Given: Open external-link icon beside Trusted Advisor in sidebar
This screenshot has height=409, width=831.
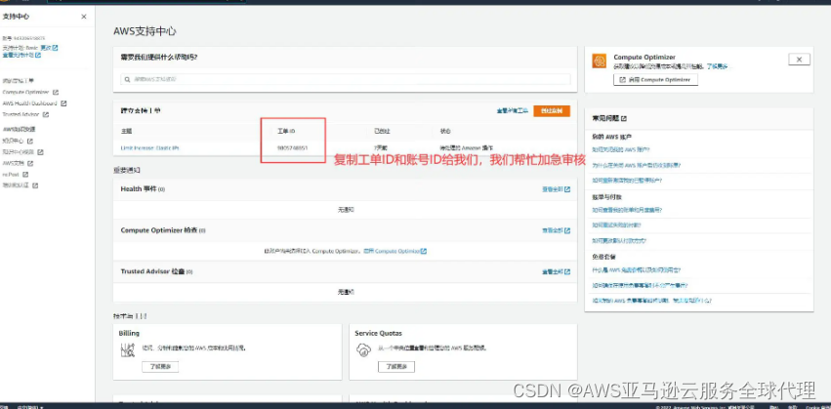Looking at the screenshot, I should pyautogui.click(x=46, y=114).
